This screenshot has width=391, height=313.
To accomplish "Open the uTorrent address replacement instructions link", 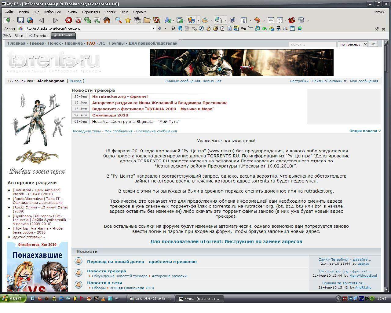I will tap(226, 241).
